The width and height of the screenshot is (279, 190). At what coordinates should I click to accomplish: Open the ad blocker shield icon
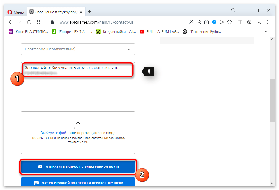click(214, 22)
